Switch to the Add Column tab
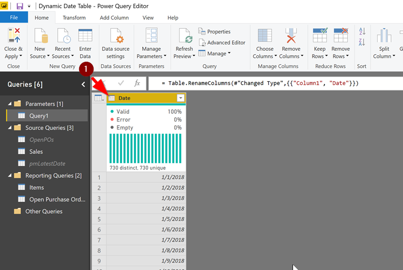 click(114, 17)
